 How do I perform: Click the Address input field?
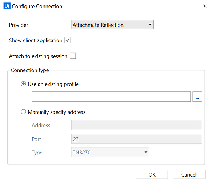[x=137, y=125]
